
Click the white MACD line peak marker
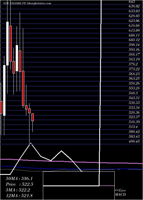pyautogui.click(x=31, y=144)
